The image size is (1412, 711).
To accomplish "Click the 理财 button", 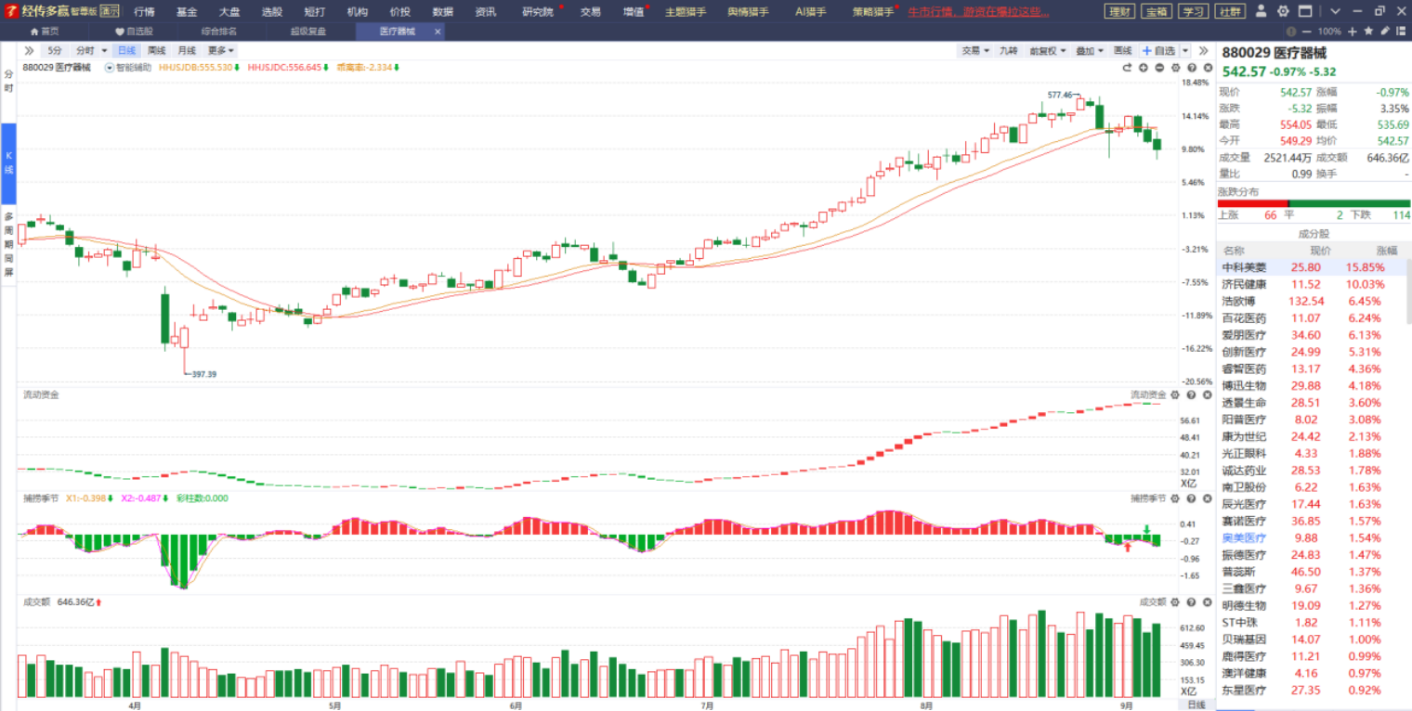I will click(1119, 11).
